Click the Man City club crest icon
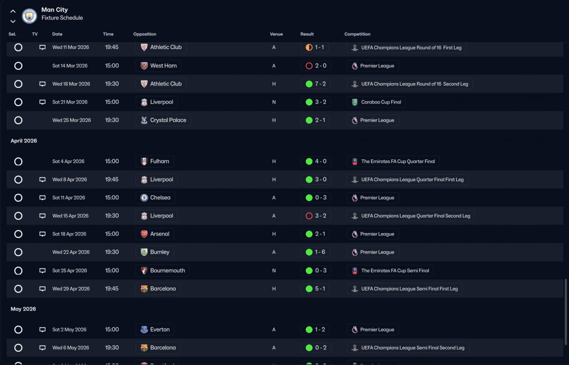This screenshot has height=365, width=569. click(x=29, y=16)
